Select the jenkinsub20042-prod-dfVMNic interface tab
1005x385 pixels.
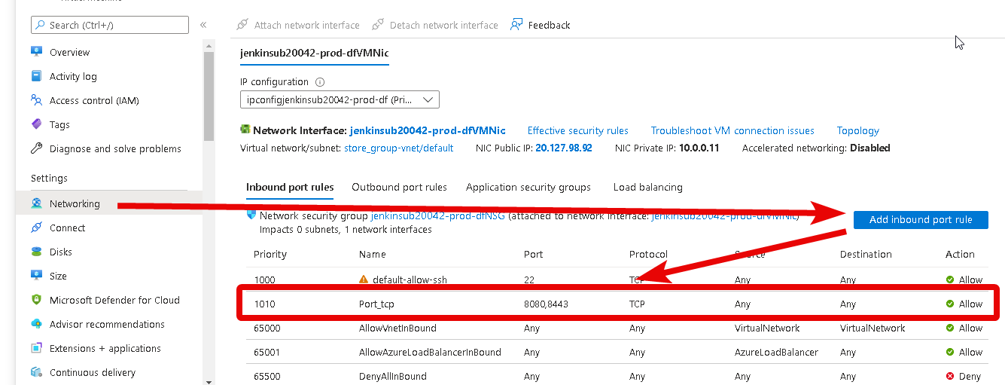tap(315, 53)
